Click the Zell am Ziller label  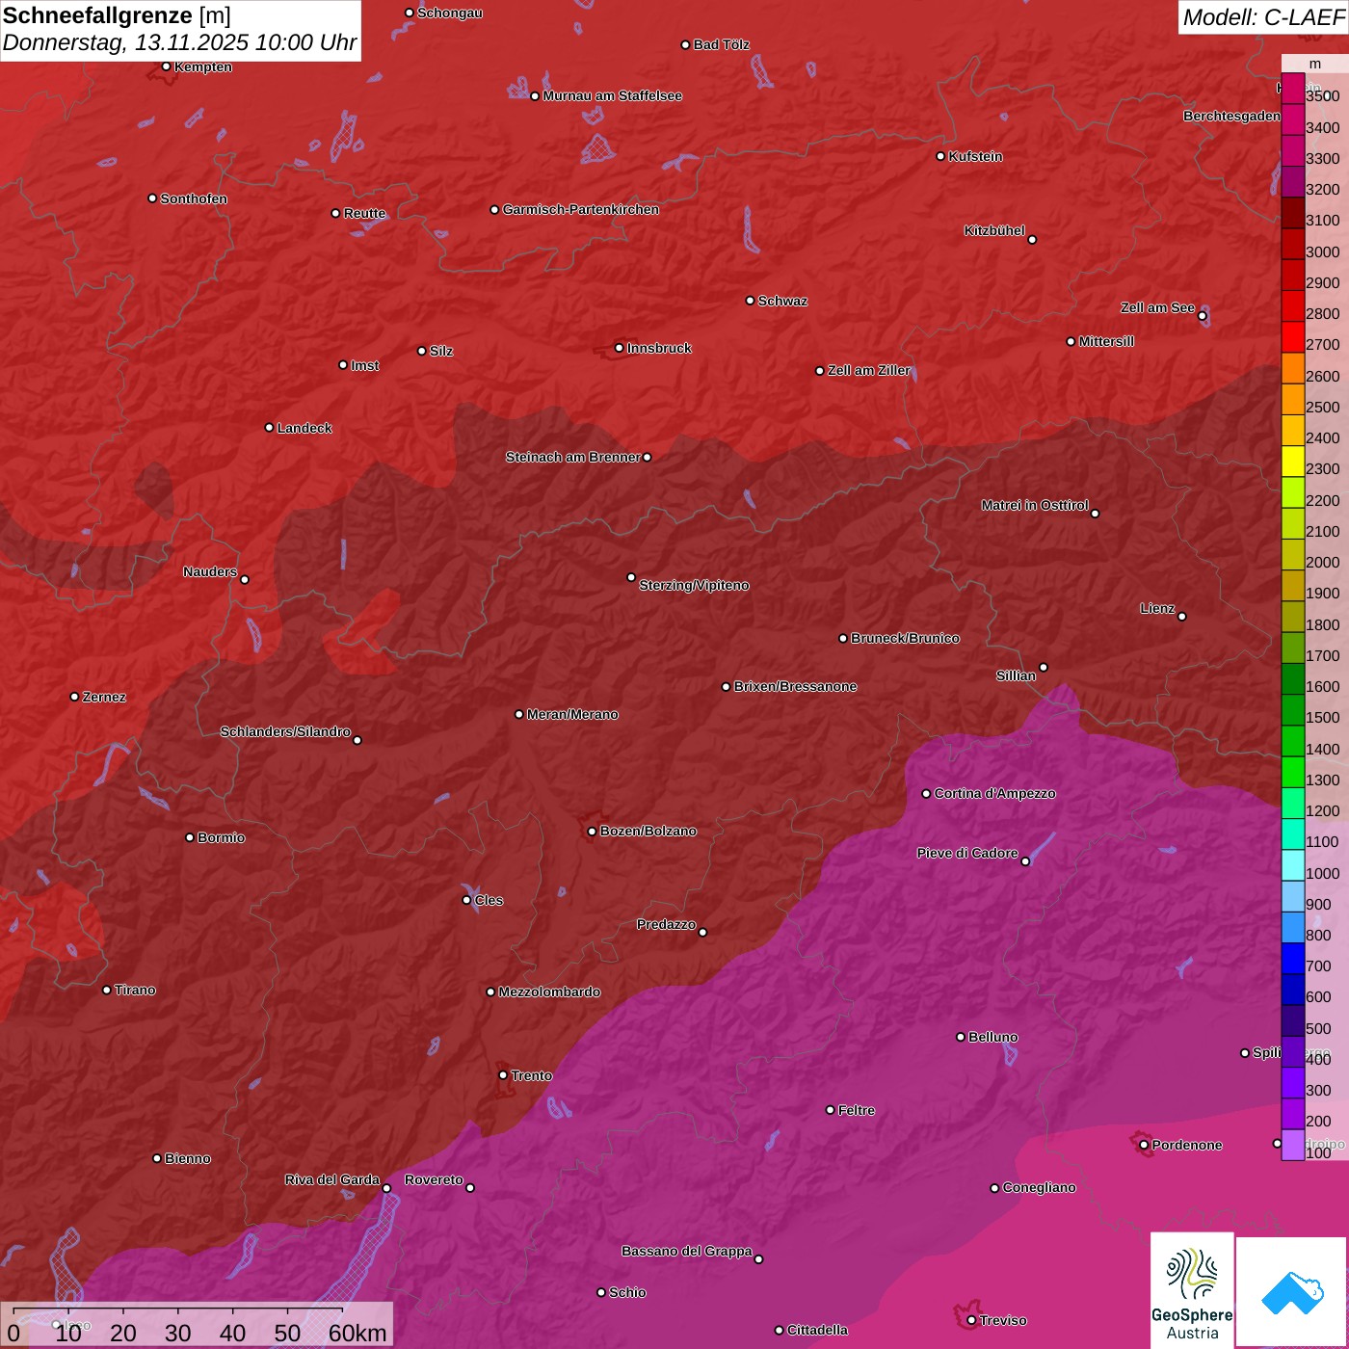(x=869, y=370)
